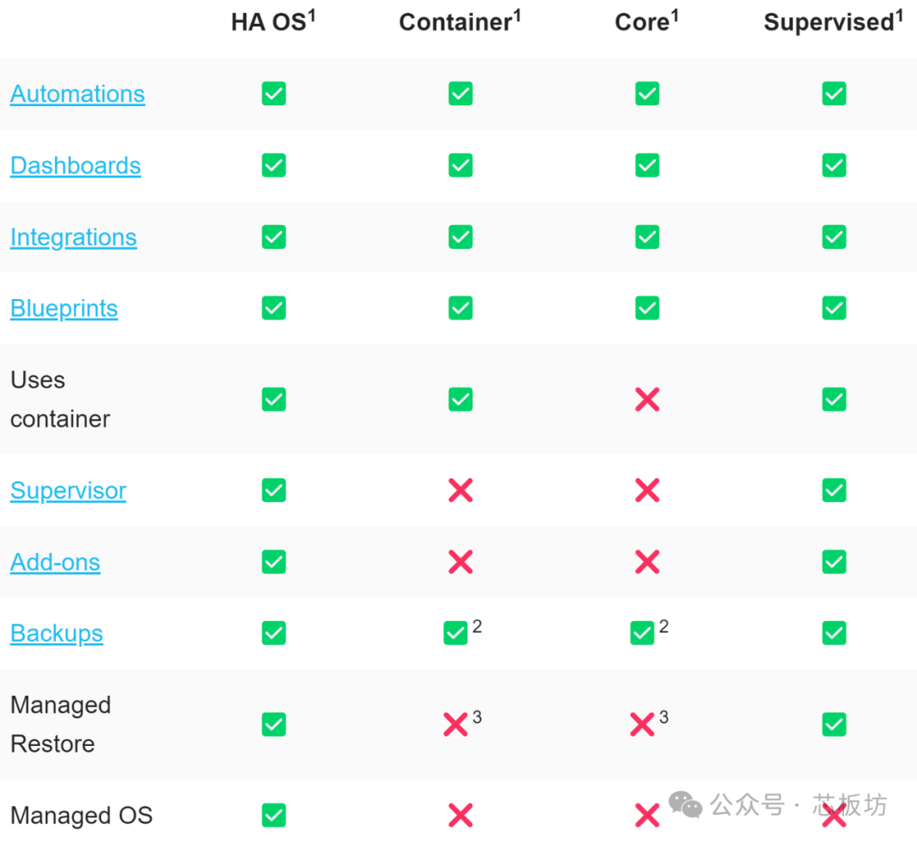Open the Add-ons link
The height and width of the screenshot is (842, 917).
pyautogui.click(x=55, y=562)
